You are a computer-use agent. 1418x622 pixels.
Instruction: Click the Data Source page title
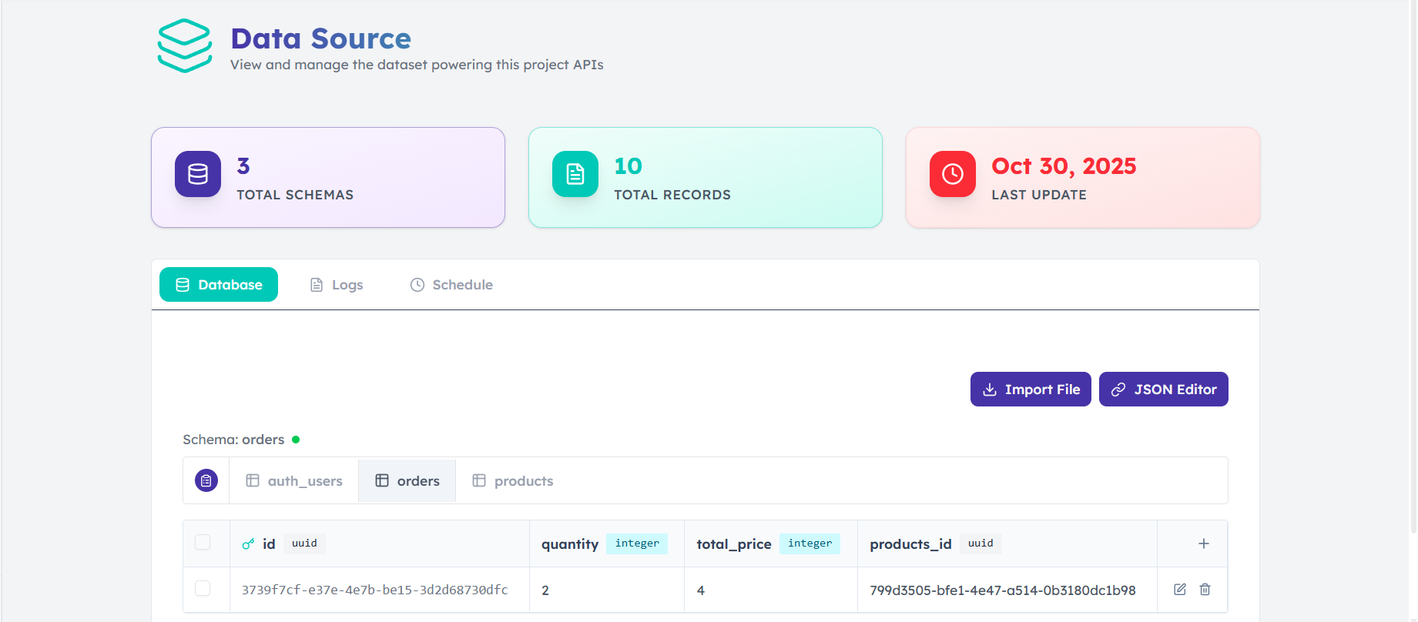tap(321, 38)
